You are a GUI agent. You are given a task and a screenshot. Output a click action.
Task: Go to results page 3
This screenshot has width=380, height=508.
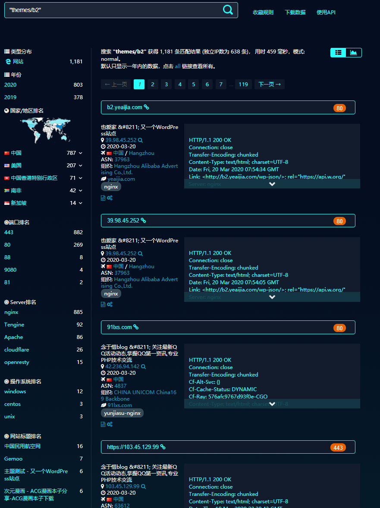click(x=166, y=84)
